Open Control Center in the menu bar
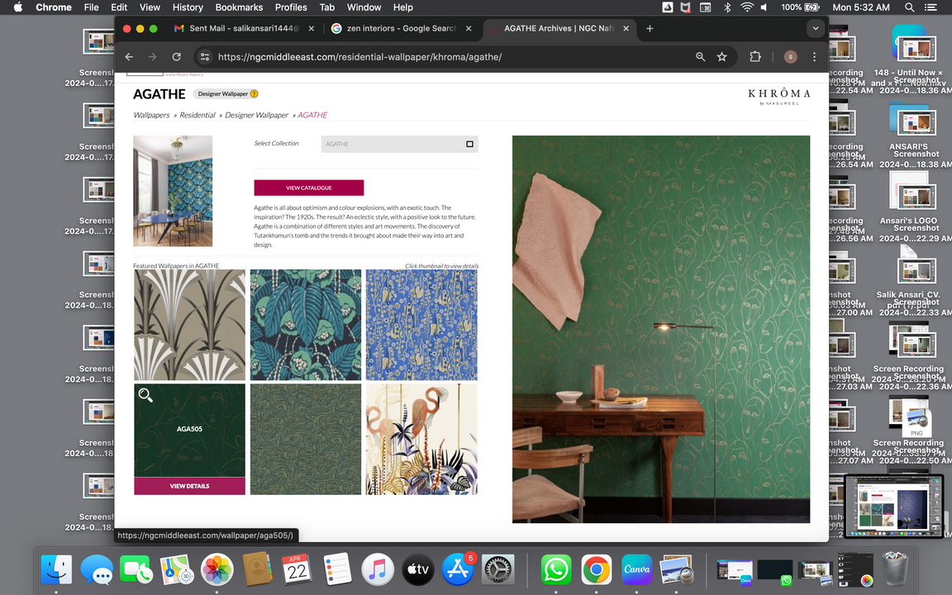This screenshot has width=952, height=595. point(931,7)
